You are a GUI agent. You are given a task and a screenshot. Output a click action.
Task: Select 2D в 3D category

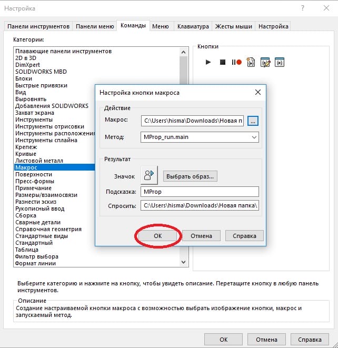(26, 58)
